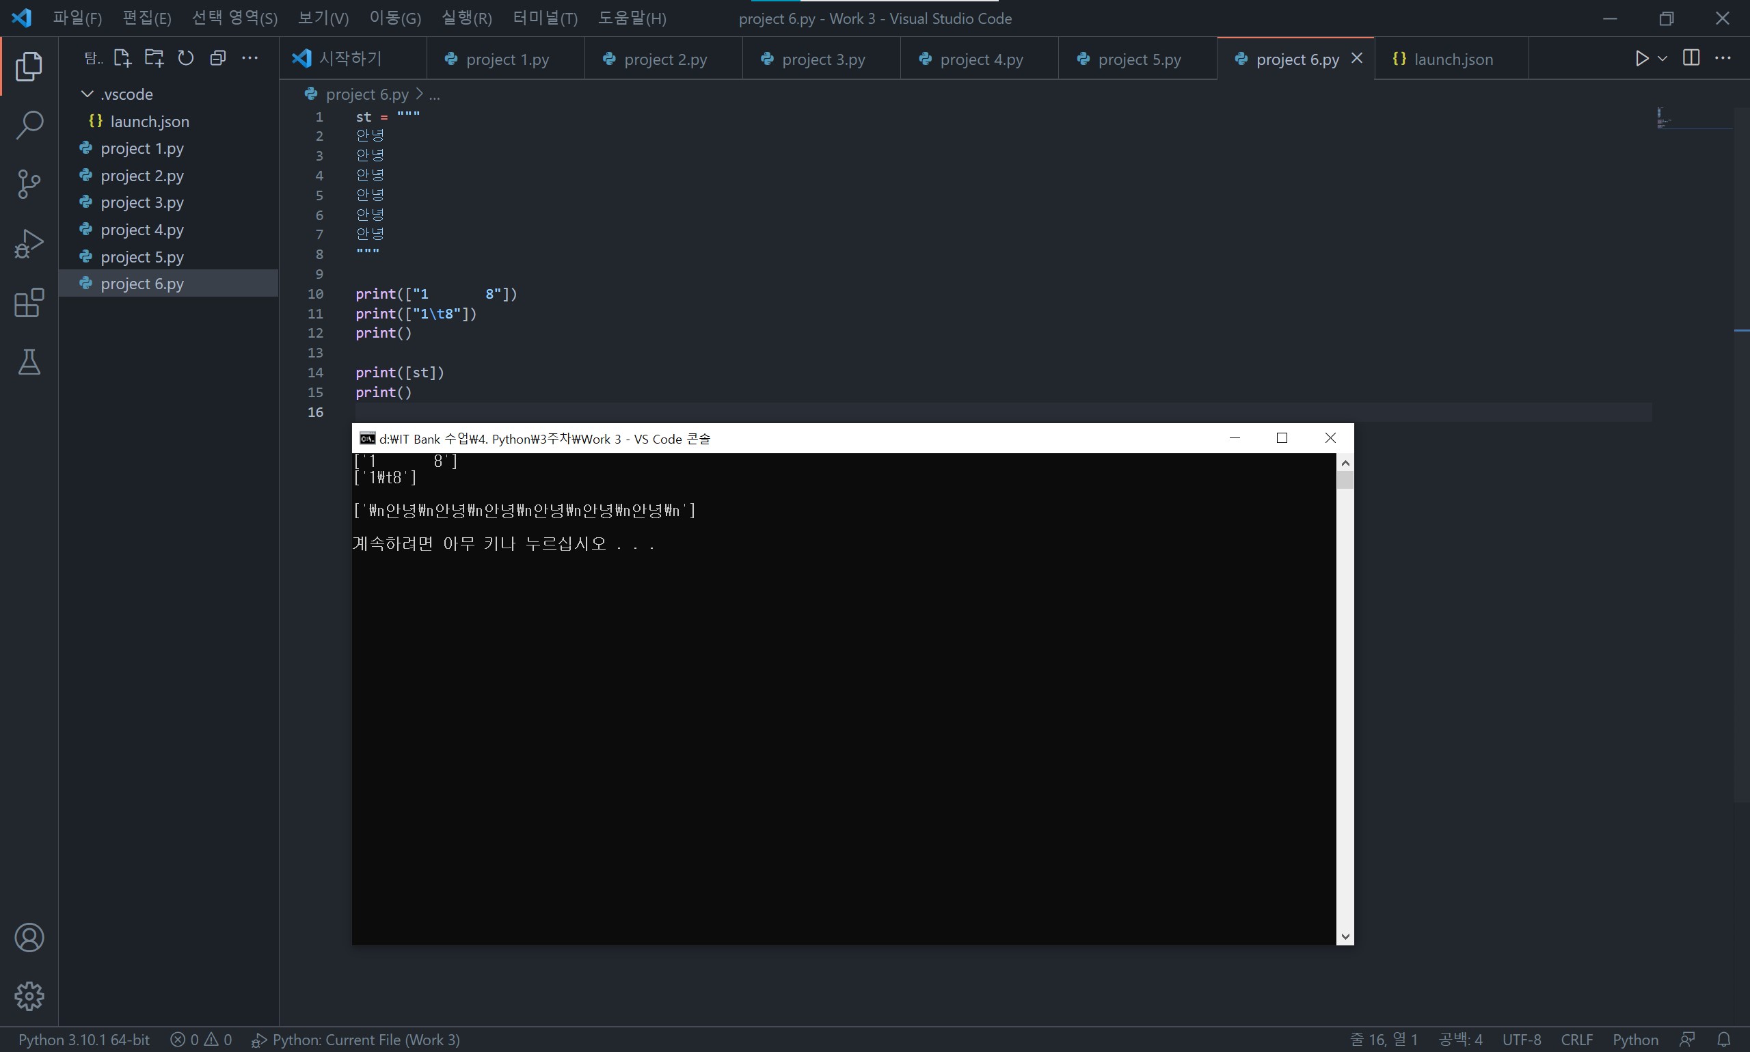Open the notifications bell in status bar
1750x1052 pixels.
(x=1724, y=1039)
